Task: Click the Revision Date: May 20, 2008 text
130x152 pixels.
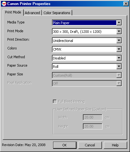Action: [x=24, y=145]
